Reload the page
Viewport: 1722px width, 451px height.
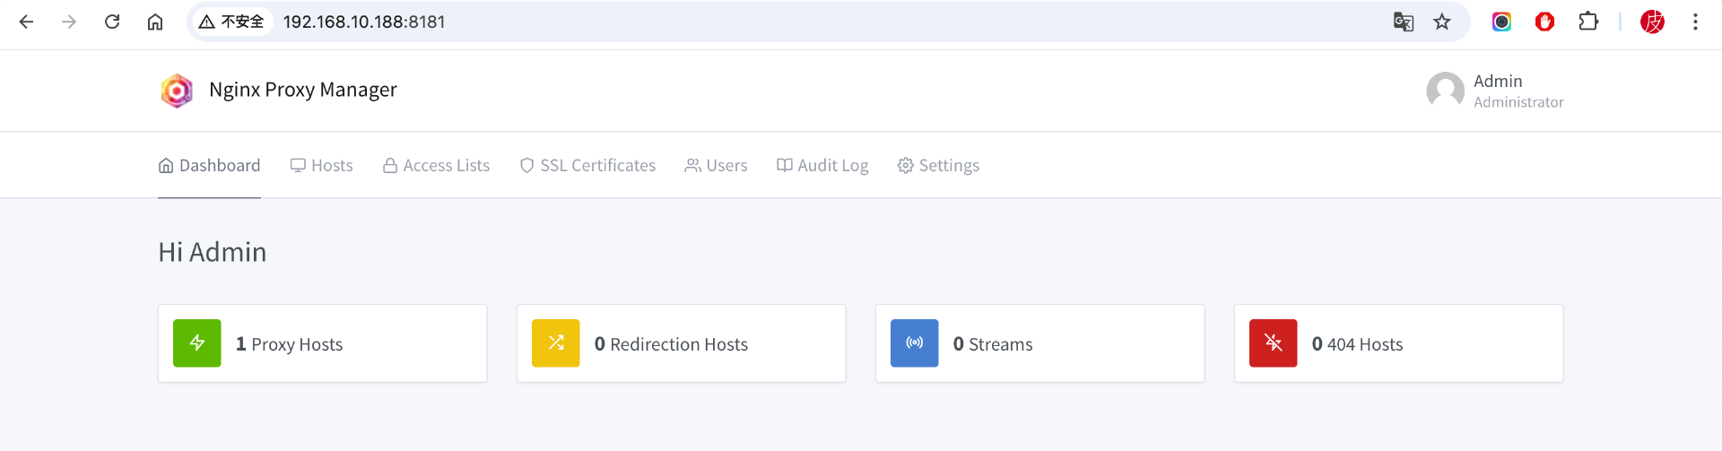click(x=112, y=22)
